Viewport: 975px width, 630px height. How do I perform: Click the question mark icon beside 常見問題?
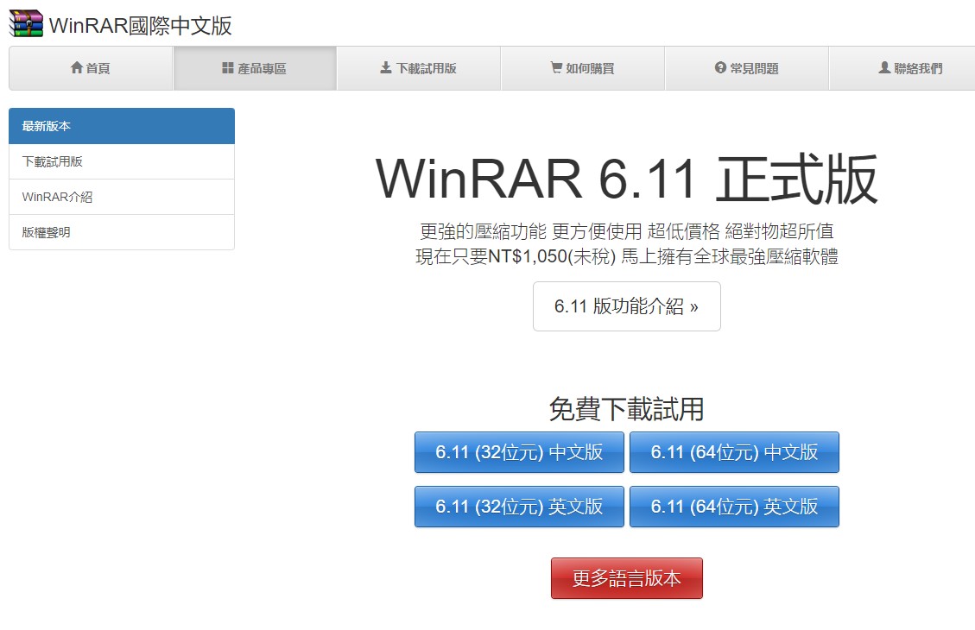tap(720, 68)
